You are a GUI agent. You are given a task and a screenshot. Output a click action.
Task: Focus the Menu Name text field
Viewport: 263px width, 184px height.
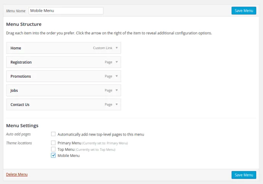click(66, 11)
